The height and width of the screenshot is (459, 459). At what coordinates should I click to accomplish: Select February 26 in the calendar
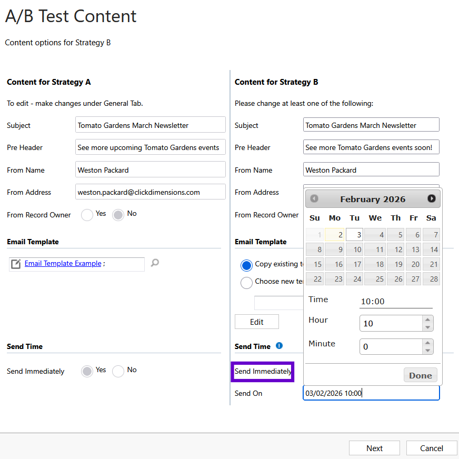click(395, 278)
